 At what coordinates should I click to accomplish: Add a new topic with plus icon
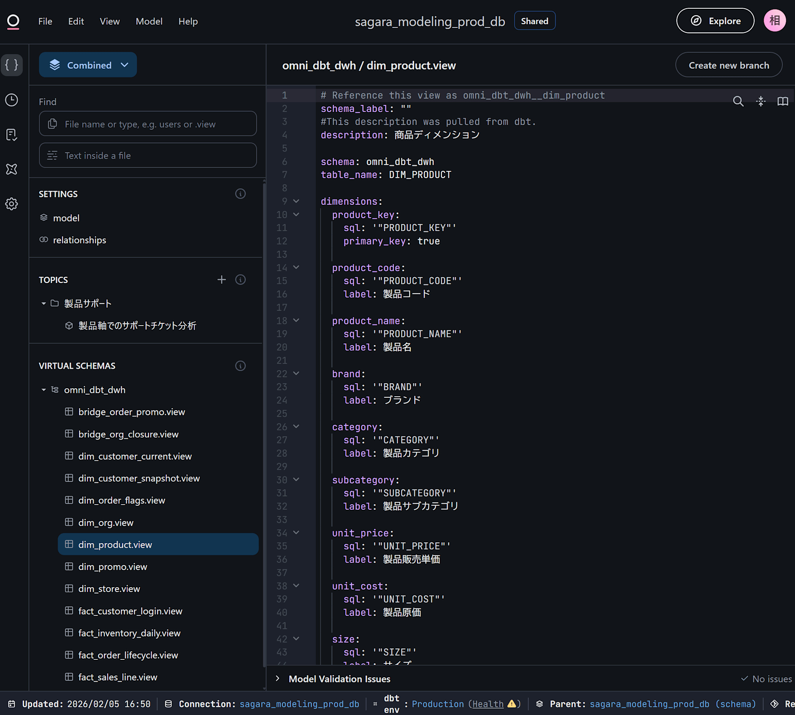pos(221,280)
